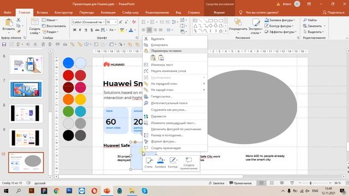Open Opera browser from the taskbar
Image resolution: width=349 pixels, height=196 pixels.
[94, 191]
